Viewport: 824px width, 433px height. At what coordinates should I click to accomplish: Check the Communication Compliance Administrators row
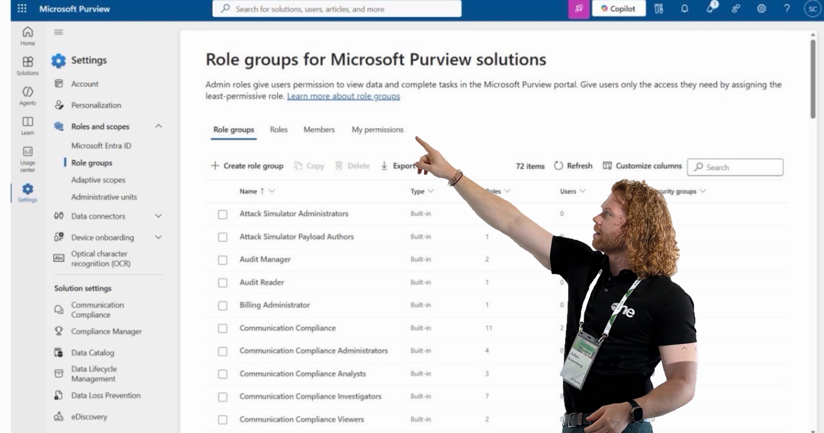pos(222,352)
